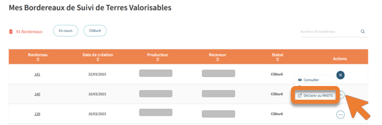Screen dimensions: 382x125
Task: Click the eye icon beside Consulter
Action: click(300, 80)
